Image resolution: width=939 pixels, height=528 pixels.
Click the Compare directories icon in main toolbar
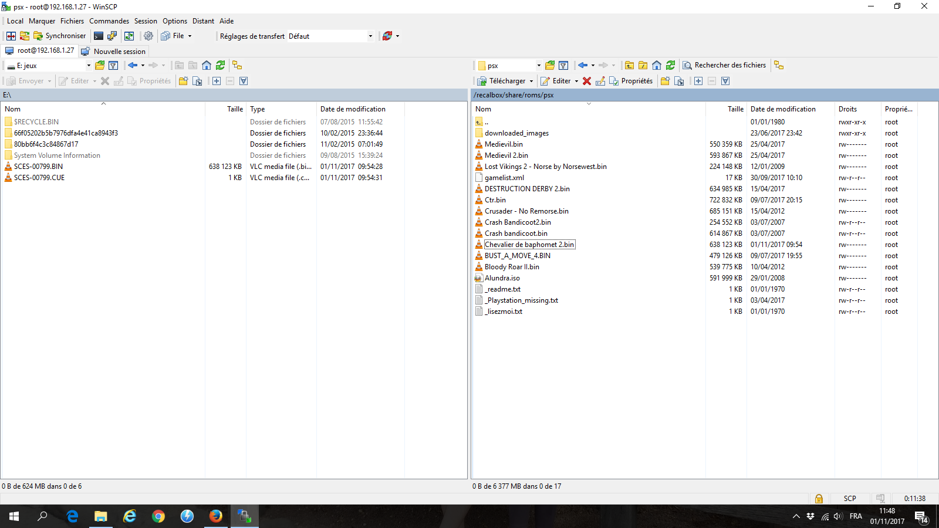(11, 36)
